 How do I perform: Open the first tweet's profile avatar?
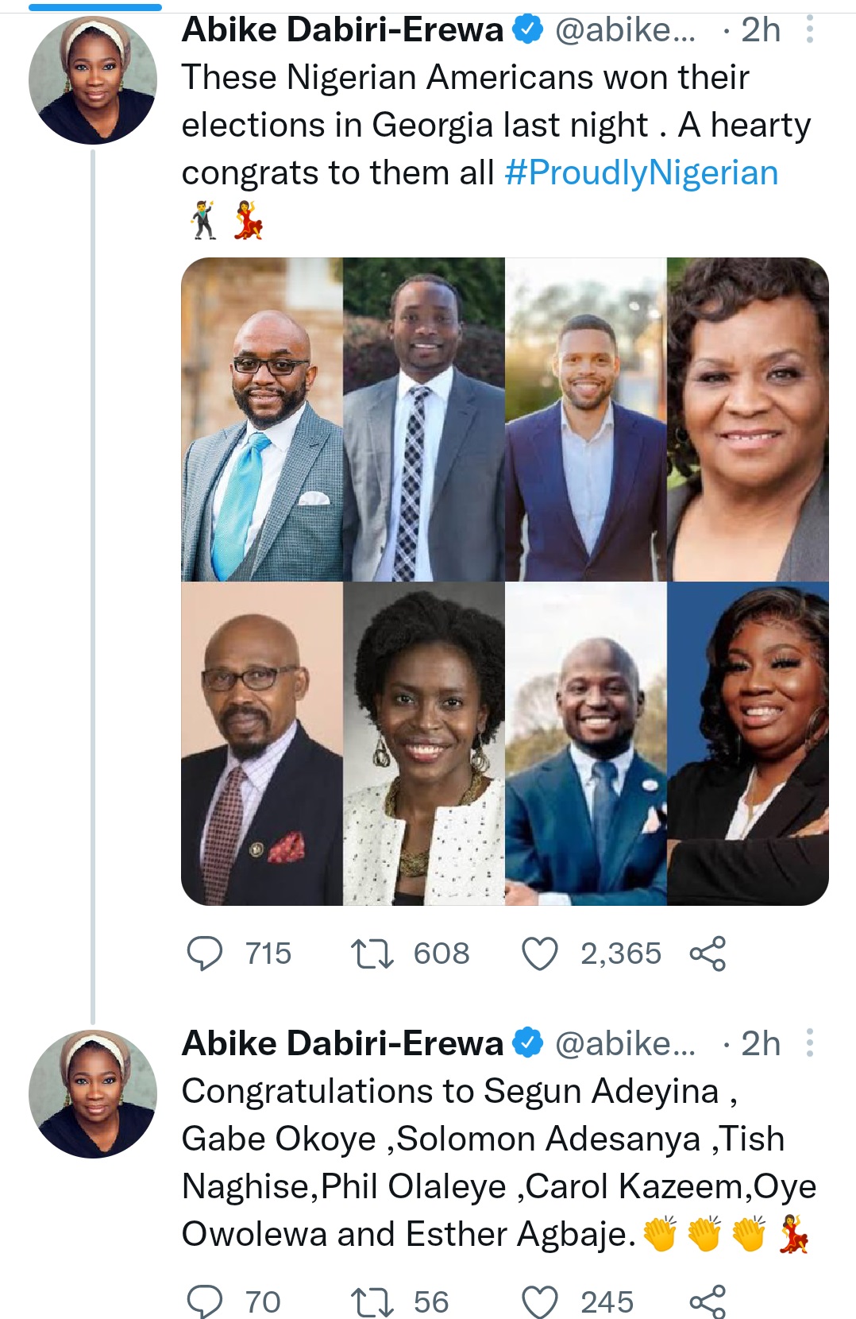[x=92, y=80]
